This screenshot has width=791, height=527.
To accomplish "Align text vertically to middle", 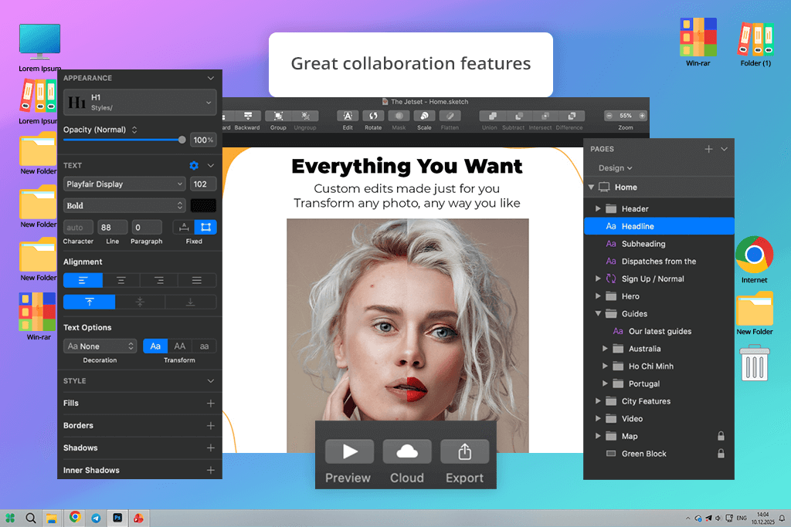I will tap(141, 302).
